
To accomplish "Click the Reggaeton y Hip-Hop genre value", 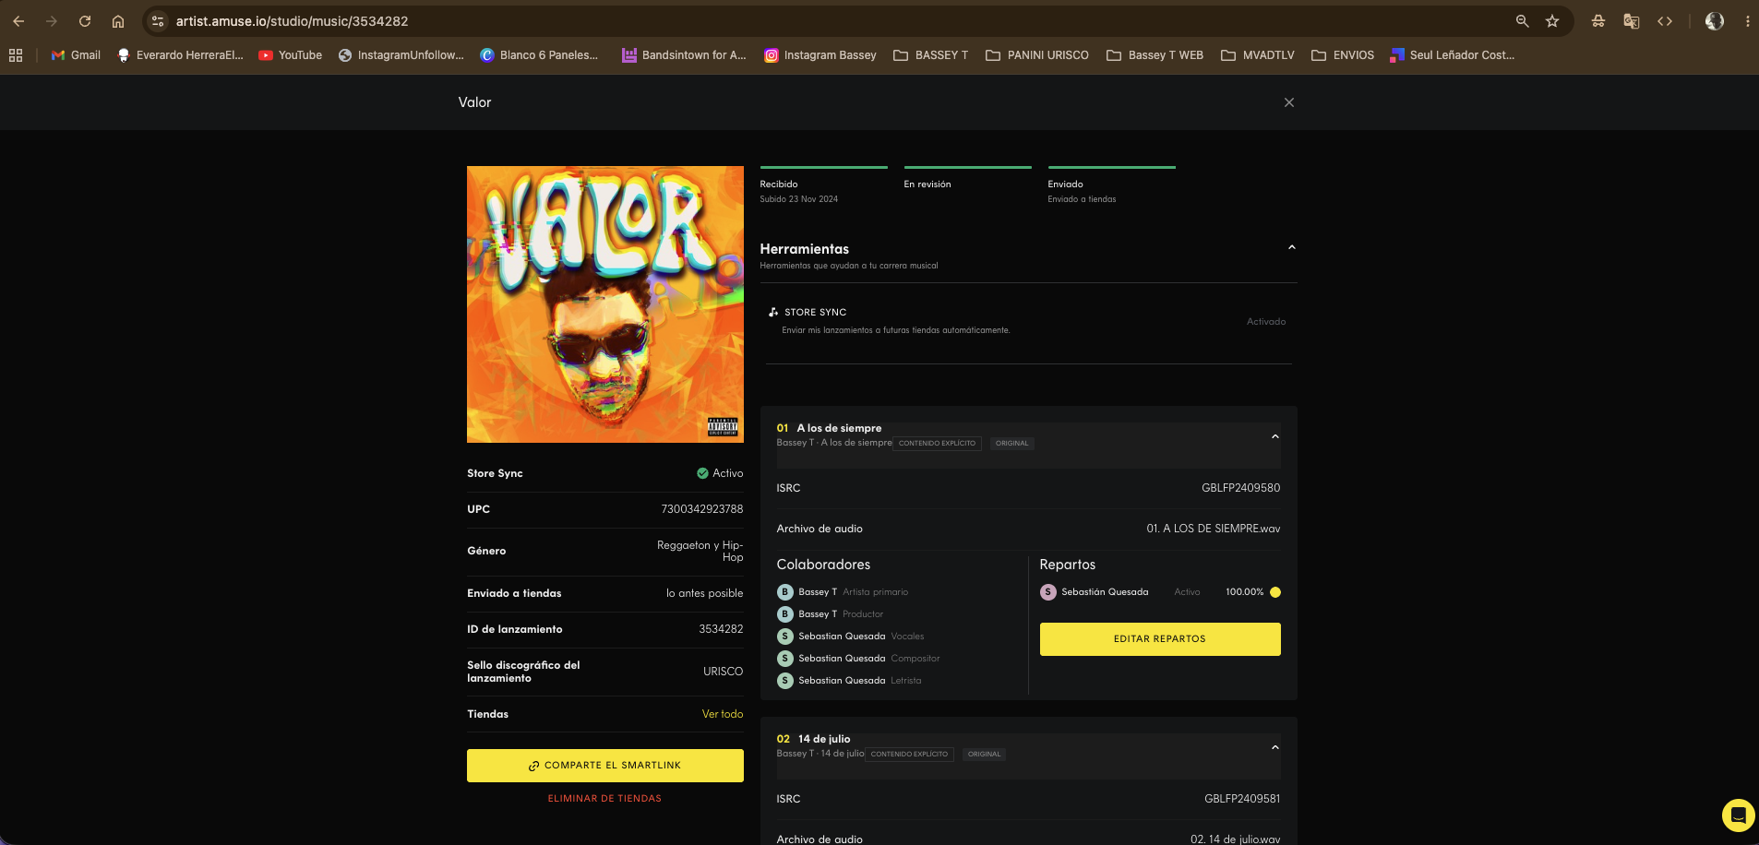I will (x=700, y=551).
